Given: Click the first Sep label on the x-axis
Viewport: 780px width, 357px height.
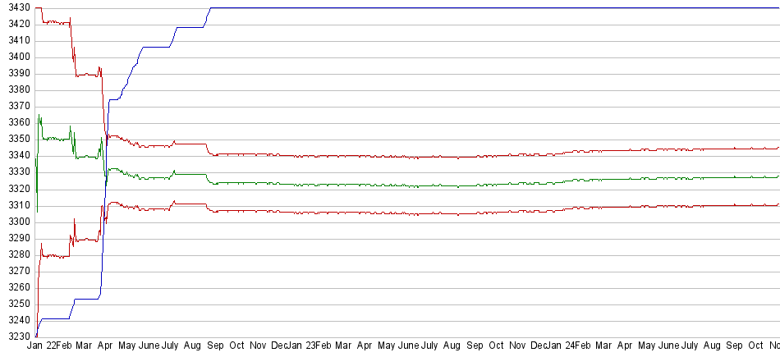Looking at the screenshot, I should [x=214, y=346].
